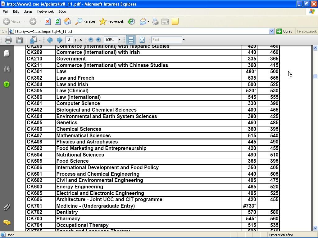Click the 105% zoom value field
This screenshot has height=238, width=318.
tap(111, 40)
